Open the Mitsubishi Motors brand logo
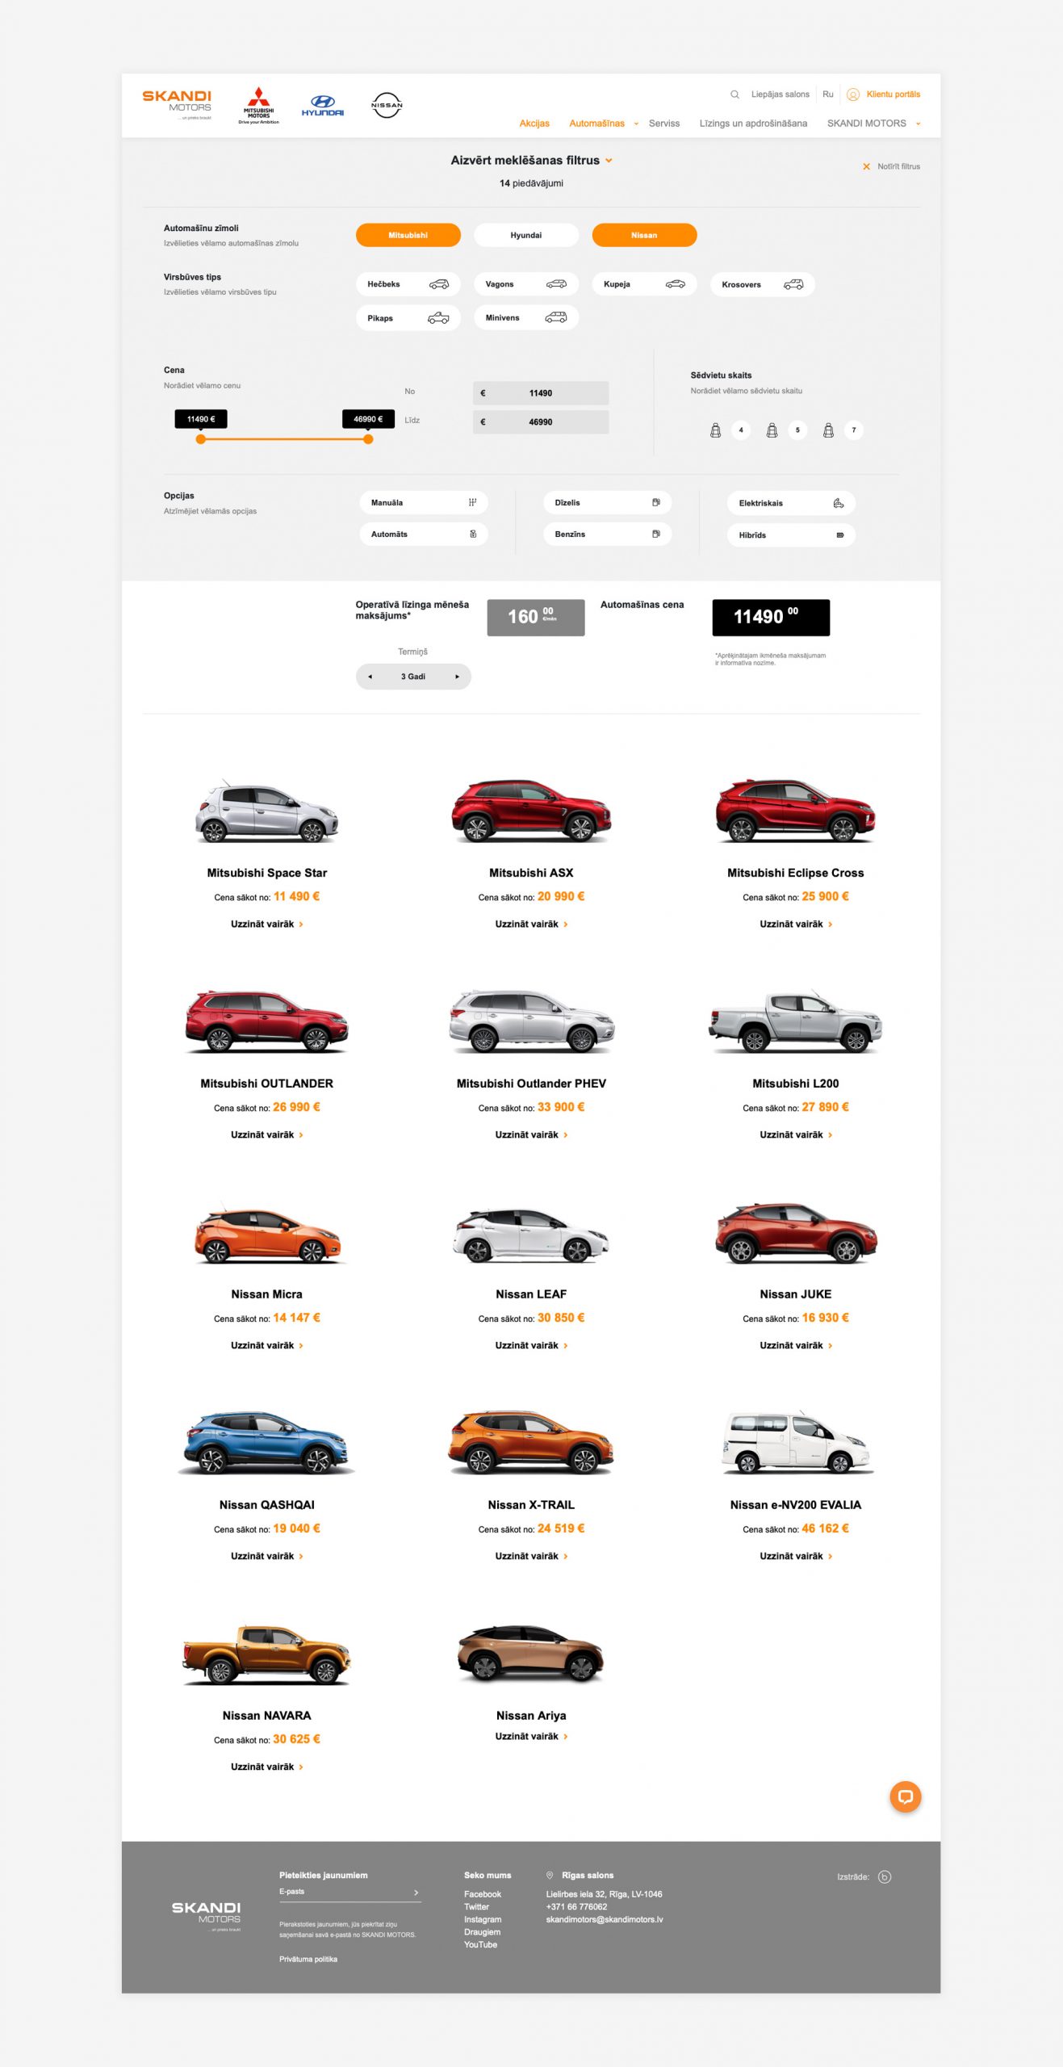 click(x=258, y=106)
